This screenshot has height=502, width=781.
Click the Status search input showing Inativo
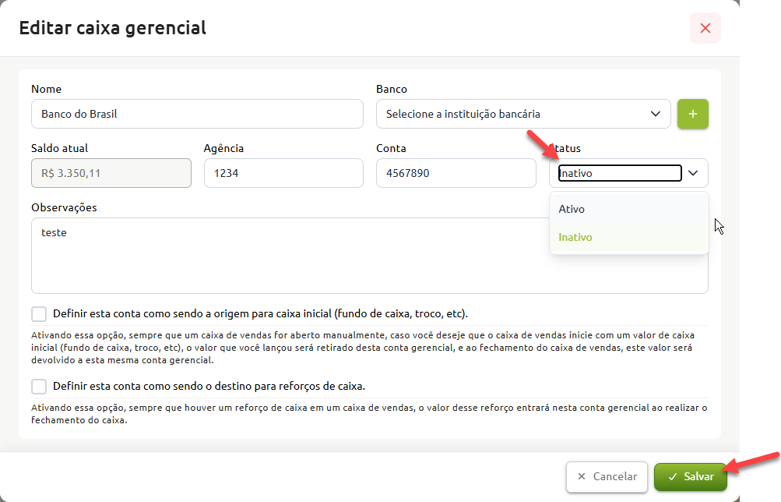(x=620, y=173)
